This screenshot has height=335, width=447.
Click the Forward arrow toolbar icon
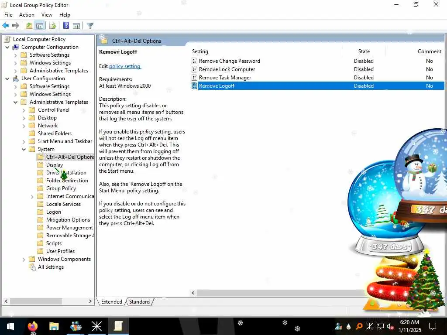(x=16, y=26)
